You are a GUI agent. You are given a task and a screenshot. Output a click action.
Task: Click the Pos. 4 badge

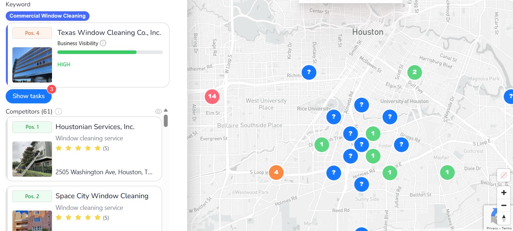32,33
